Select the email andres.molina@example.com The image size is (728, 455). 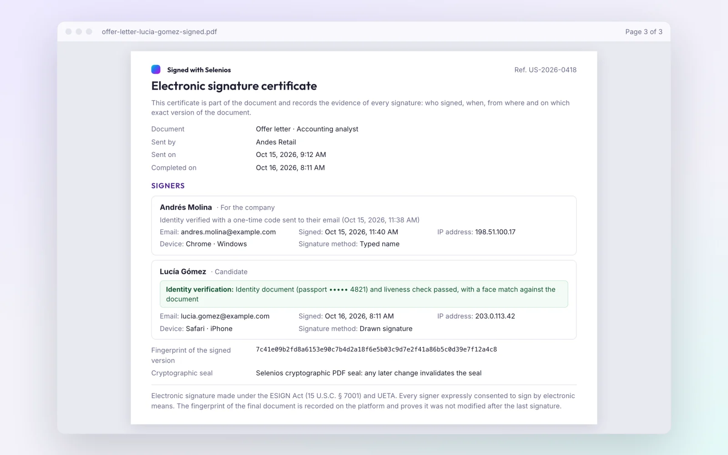[228, 232]
